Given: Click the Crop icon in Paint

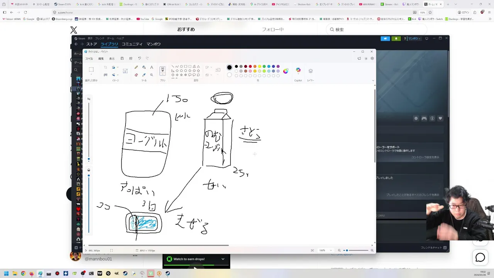Looking at the screenshot, I should pos(105,67).
